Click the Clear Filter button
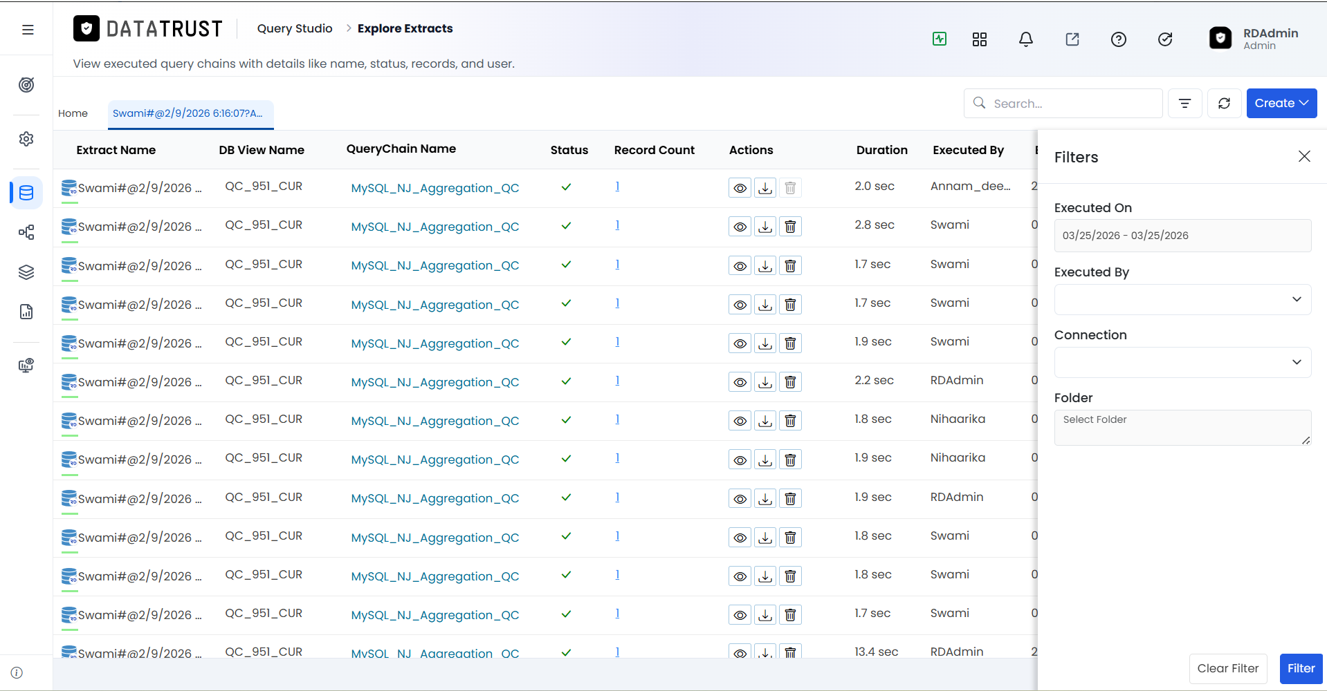The width and height of the screenshot is (1327, 691). point(1228,668)
